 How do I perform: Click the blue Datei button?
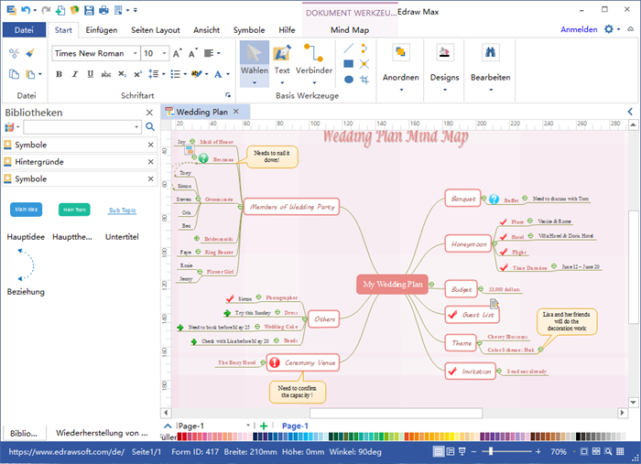pos(24,29)
